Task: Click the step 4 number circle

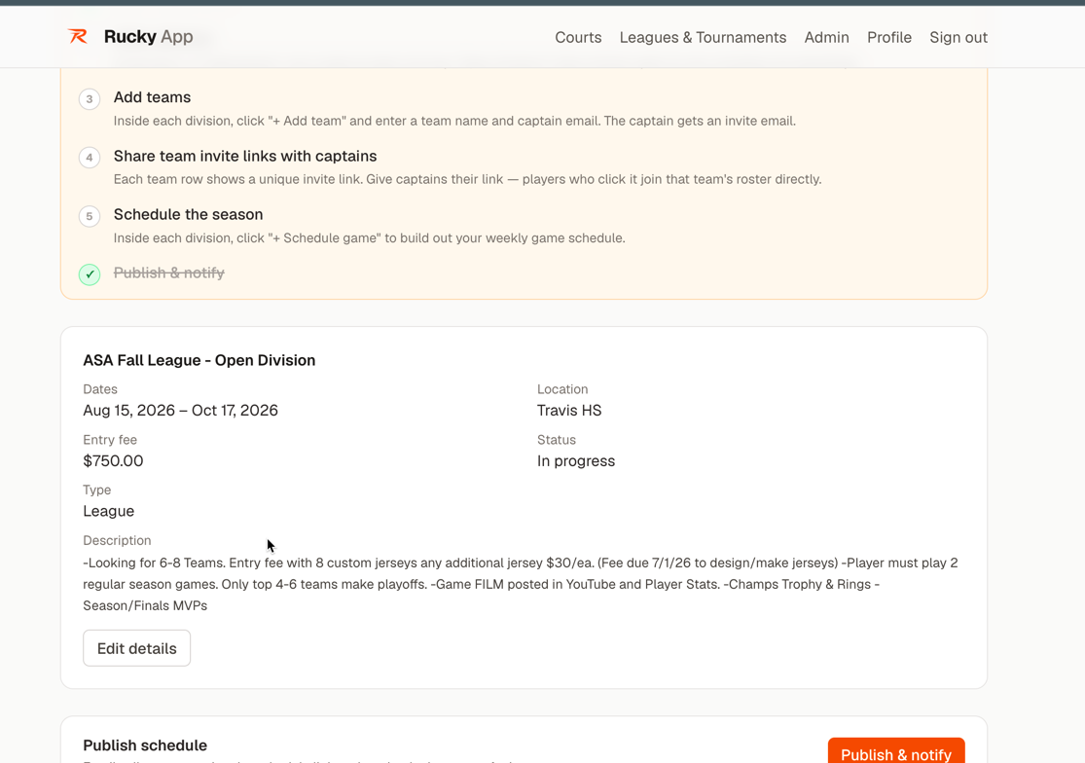Action: coord(90,158)
